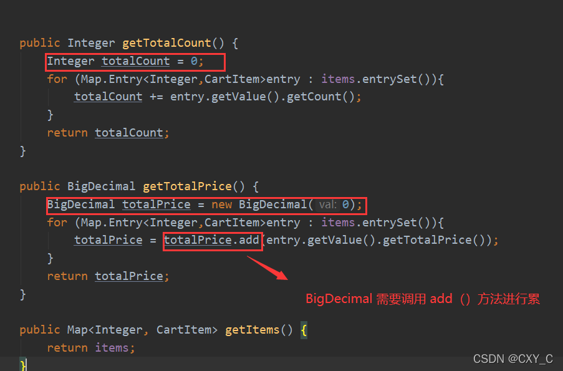
Task: Click the 'val:' parameter hint
Action: [328, 205]
